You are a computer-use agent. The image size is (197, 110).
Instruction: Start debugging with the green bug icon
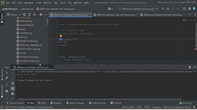click(x=168, y=9)
